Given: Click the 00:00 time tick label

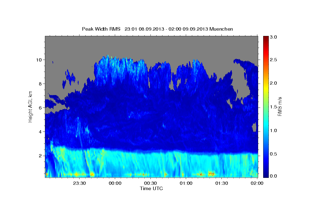Looking at the screenshot, I should tap(115, 183).
